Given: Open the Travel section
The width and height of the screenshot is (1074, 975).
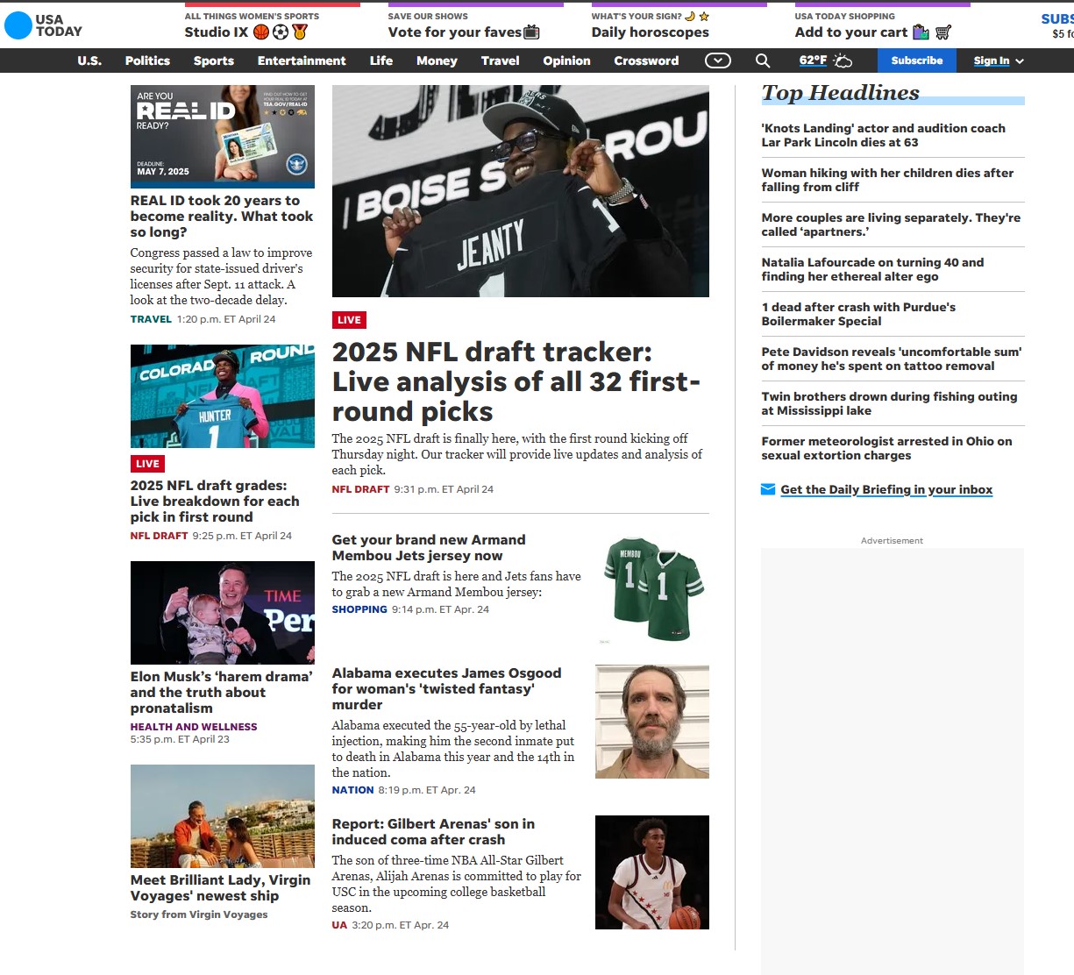Looking at the screenshot, I should 501,60.
